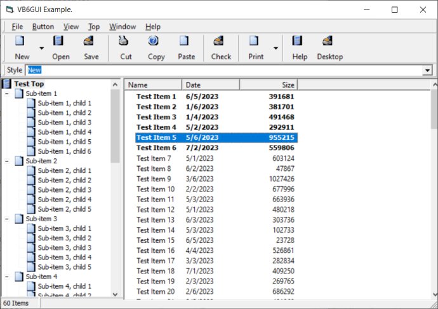Viewport: 438px width, 309px height.
Task: Click the New toolbar icon
Action: coord(20,41)
